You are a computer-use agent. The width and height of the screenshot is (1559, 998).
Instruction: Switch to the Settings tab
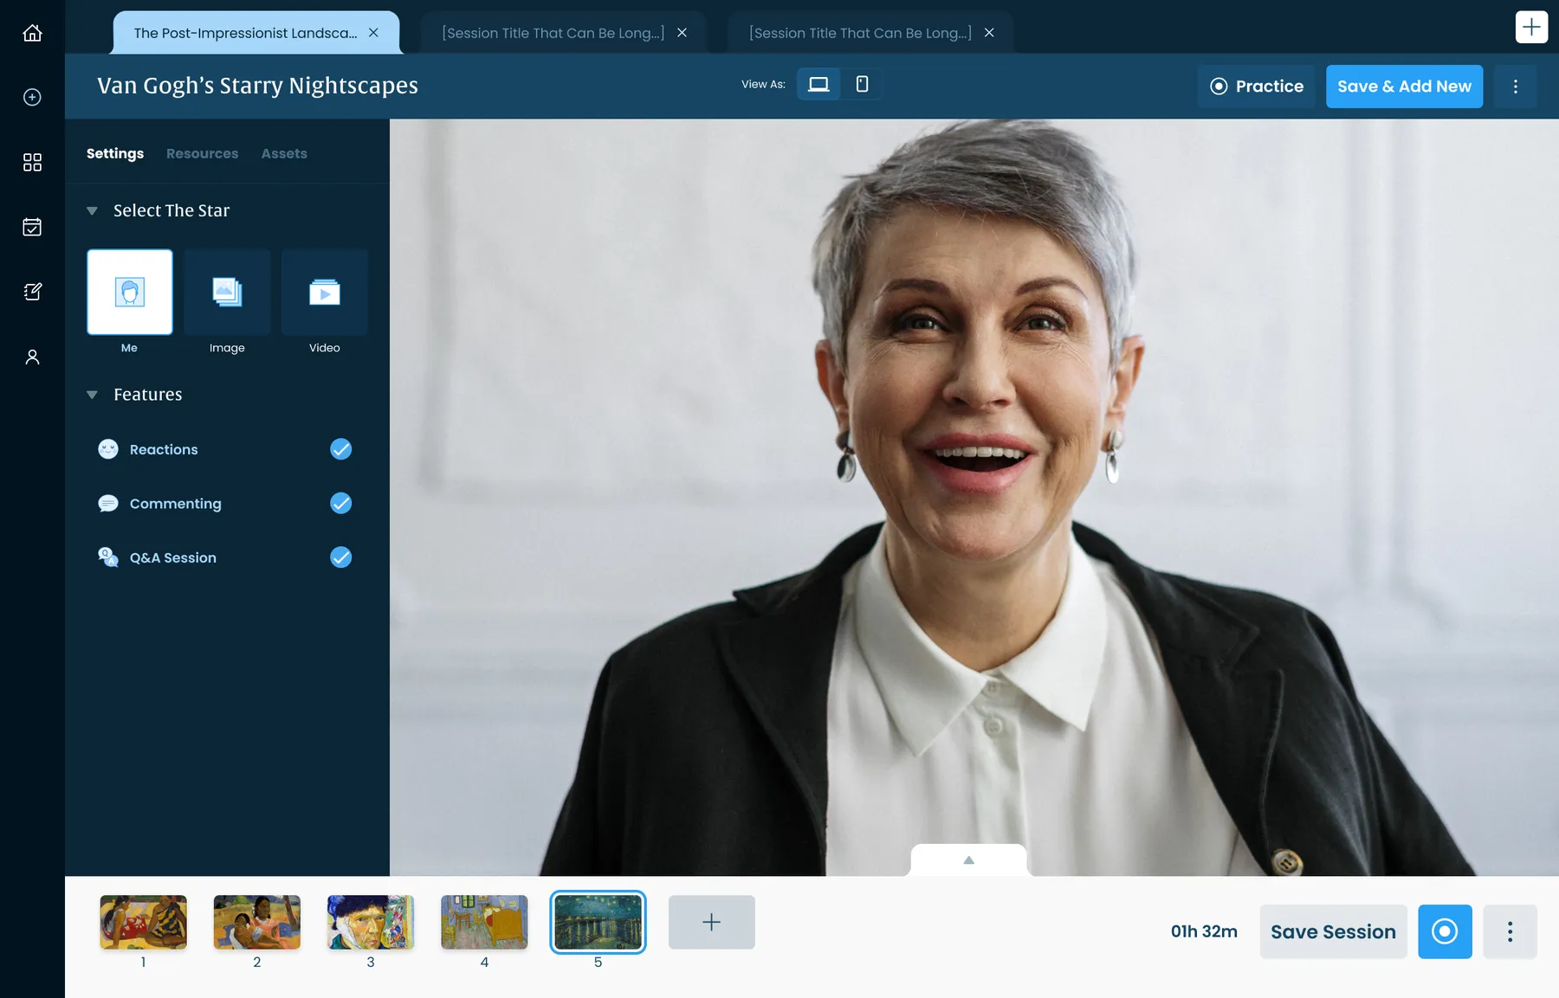point(115,153)
